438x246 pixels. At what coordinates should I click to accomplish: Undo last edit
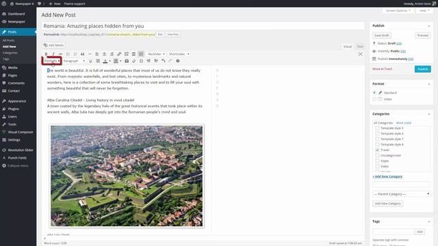click(x=163, y=61)
